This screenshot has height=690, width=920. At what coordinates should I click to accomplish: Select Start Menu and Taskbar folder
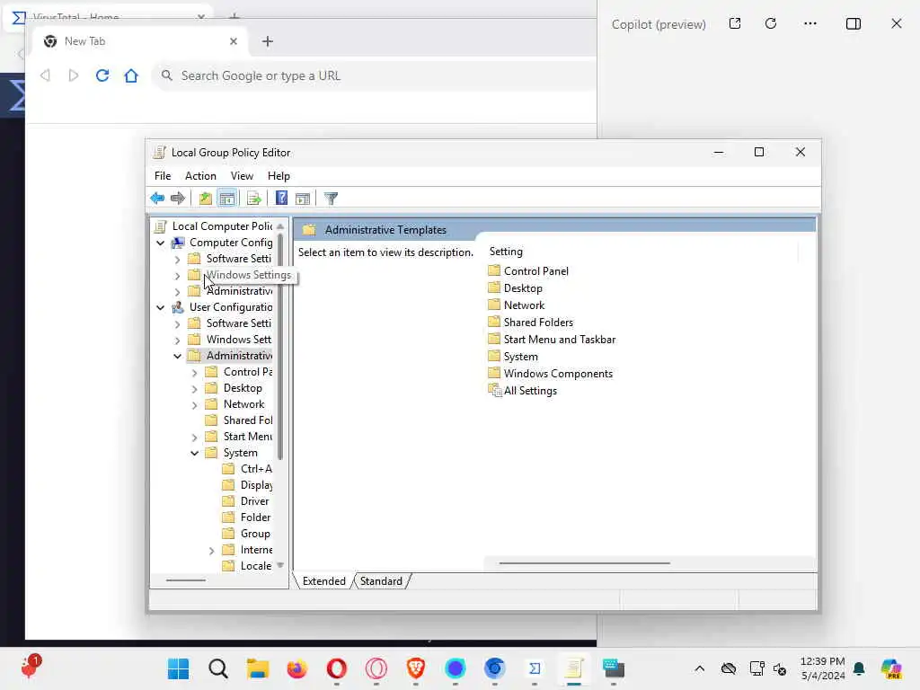coord(552,339)
